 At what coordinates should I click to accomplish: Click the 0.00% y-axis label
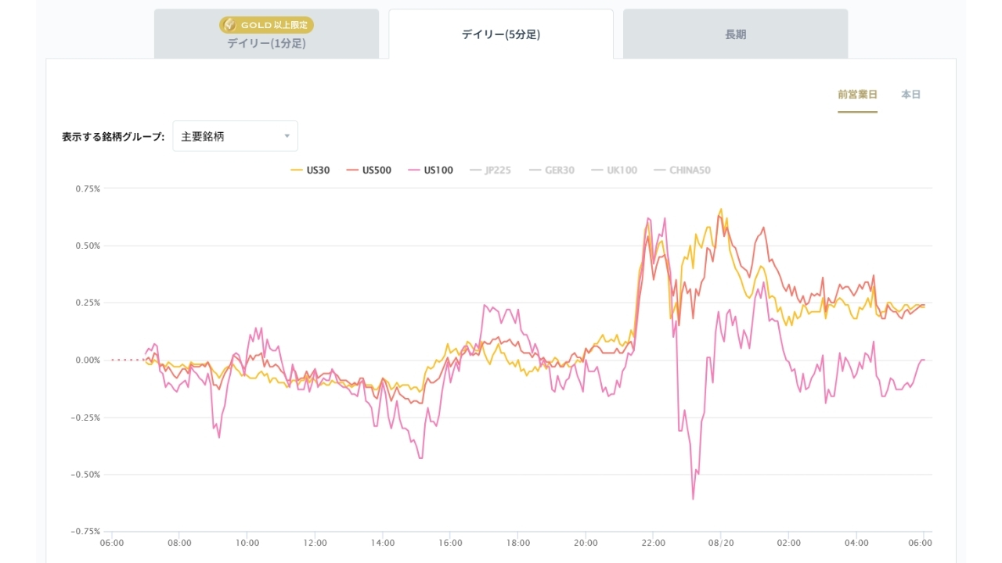coord(88,360)
